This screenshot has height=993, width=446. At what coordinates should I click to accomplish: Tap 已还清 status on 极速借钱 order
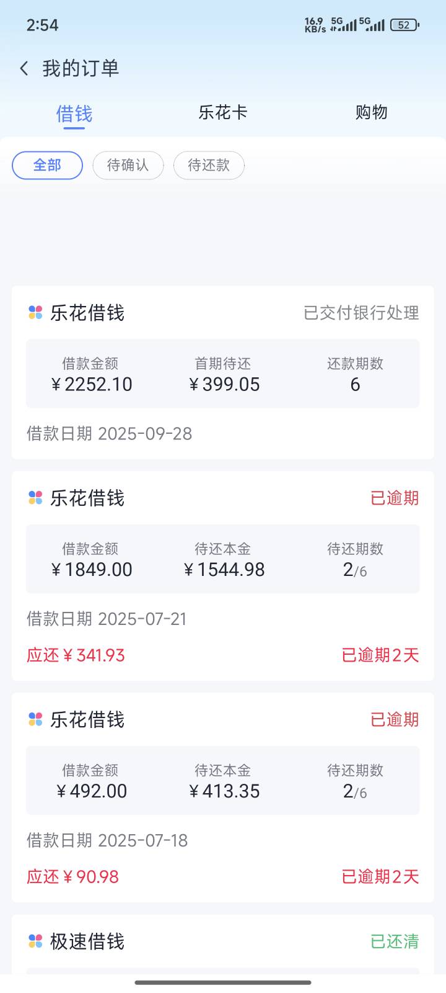(x=395, y=941)
